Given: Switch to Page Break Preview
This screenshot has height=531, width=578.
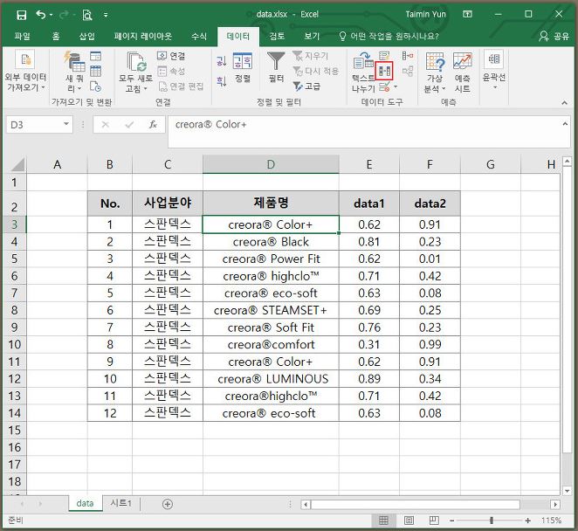Looking at the screenshot, I should 434,521.
